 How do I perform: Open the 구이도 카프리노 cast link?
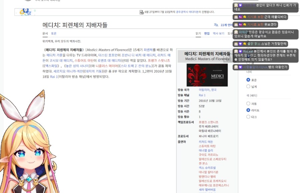click(x=209, y=155)
